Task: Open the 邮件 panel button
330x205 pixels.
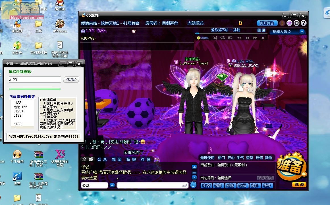Action: pos(255,185)
